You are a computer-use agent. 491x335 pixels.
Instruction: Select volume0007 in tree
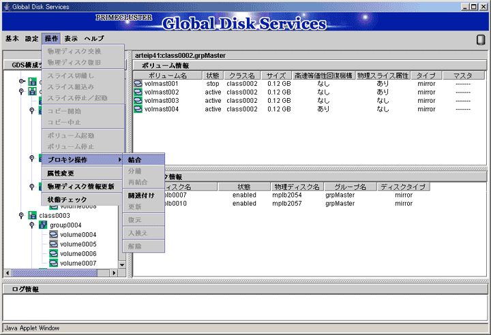point(78,263)
